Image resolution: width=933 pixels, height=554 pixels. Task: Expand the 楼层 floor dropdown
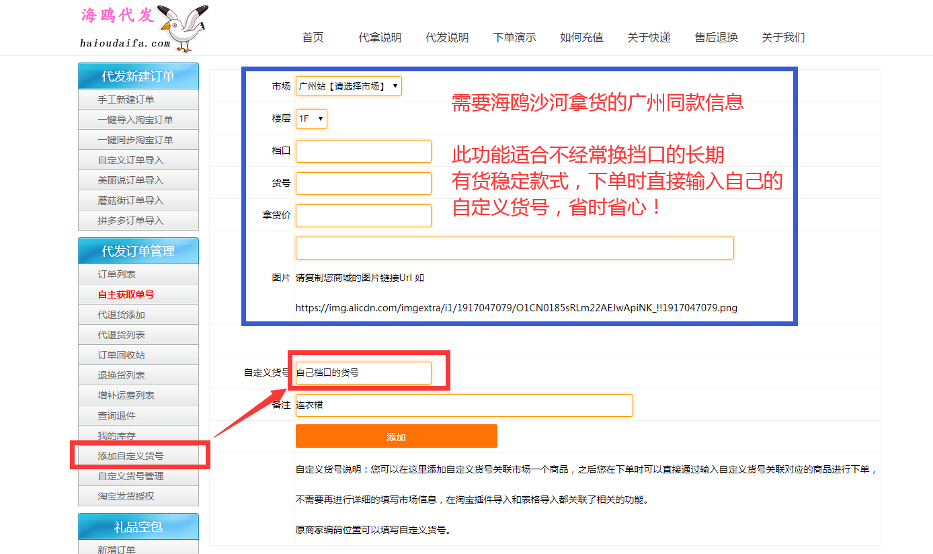point(311,119)
